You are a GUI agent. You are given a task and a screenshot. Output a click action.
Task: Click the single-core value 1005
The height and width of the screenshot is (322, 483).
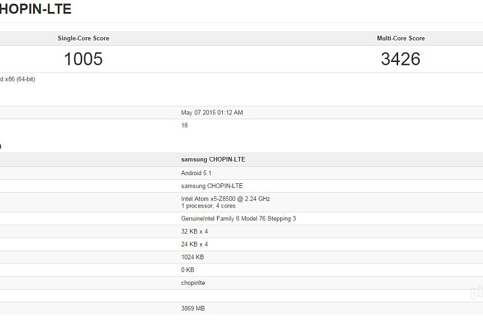pyautogui.click(x=83, y=59)
